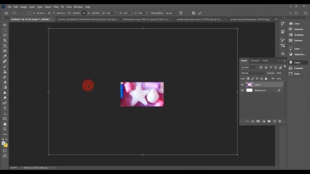The width and height of the screenshot is (310, 174).
Task: Select the Pen tool
Action: pos(5,103)
